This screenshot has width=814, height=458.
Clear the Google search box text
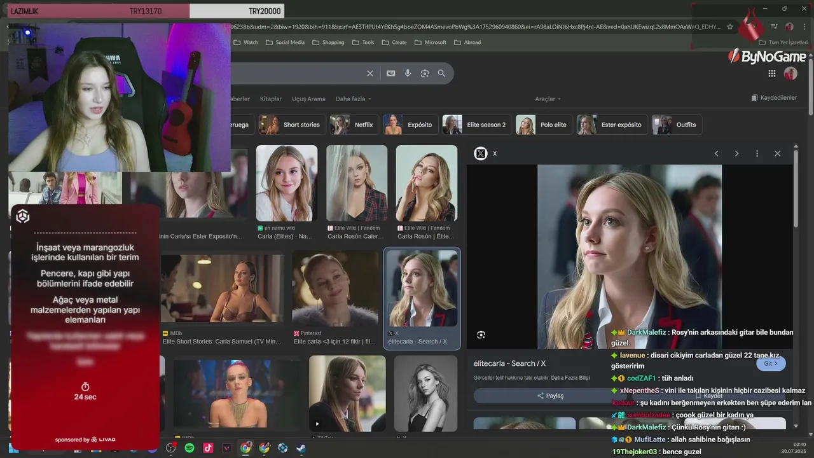click(x=370, y=73)
